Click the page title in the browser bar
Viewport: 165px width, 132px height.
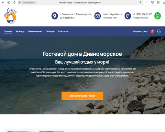point(80,2)
